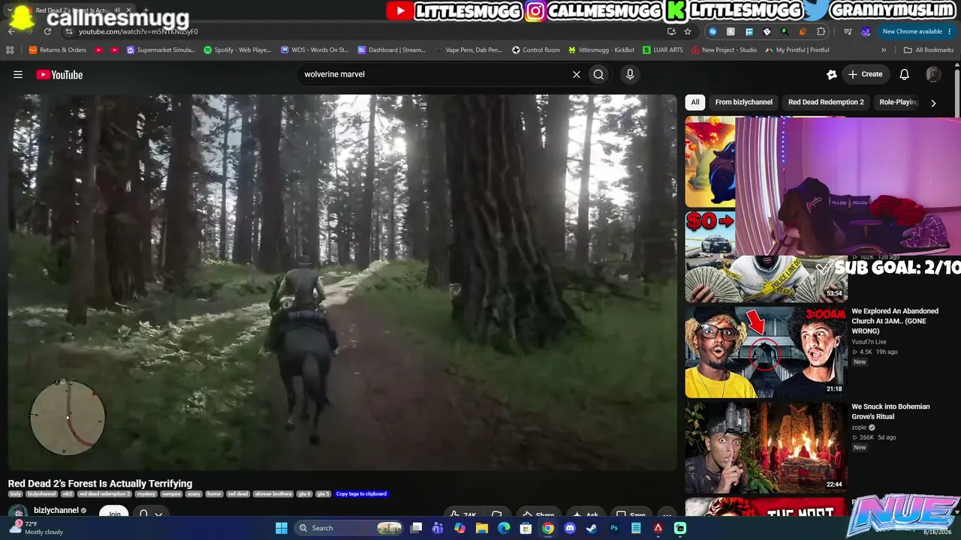961x540 pixels.
Task: Open 'Spotify - Web Playe...' bookmark
Action: click(x=237, y=50)
